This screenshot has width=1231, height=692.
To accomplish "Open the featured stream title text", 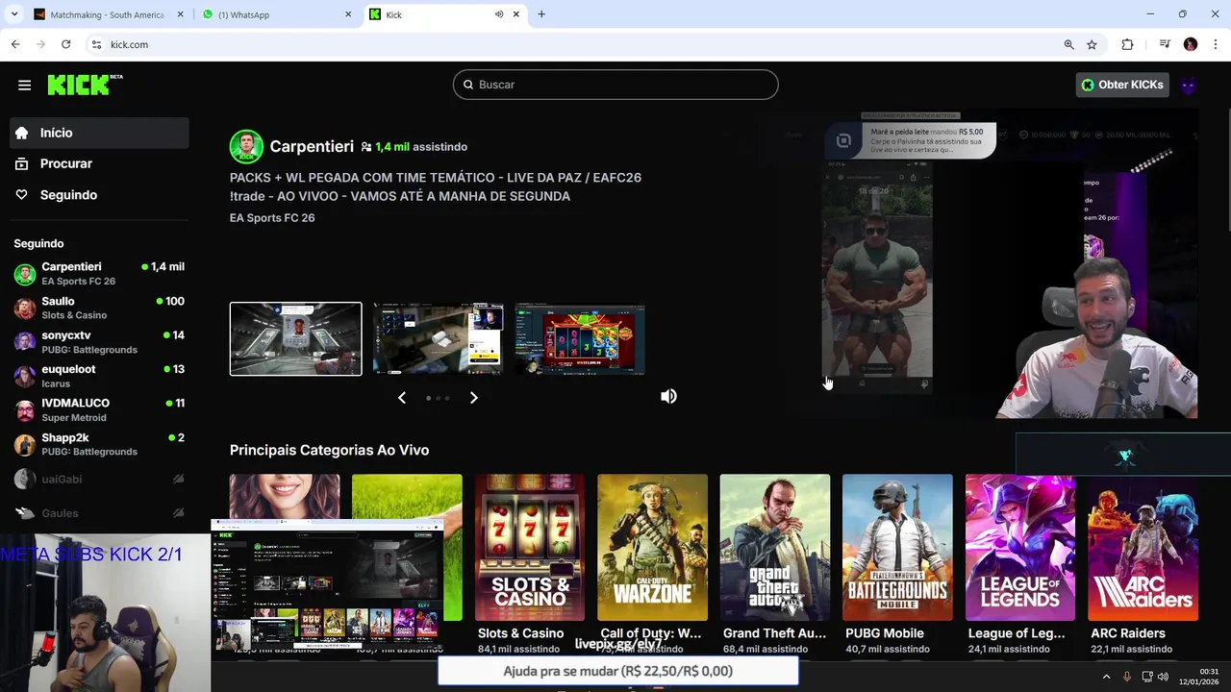I will [x=436, y=186].
